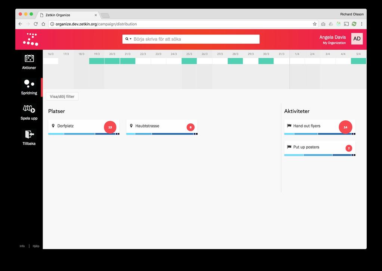Click the red 8 badge on Haubtstrasse

pyautogui.click(x=190, y=127)
